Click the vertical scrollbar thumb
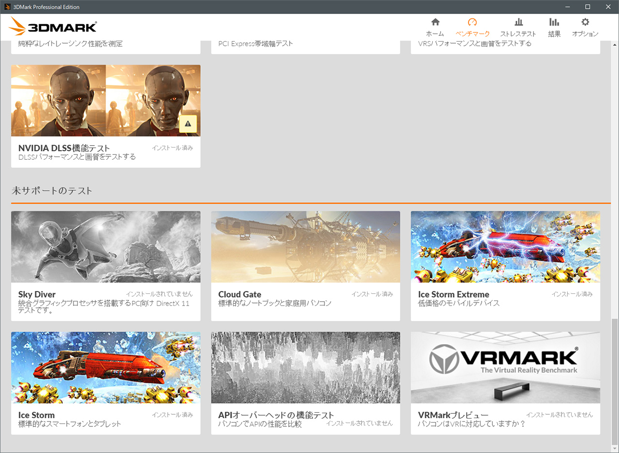This screenshot has height=453, width=619. coord(615,382)
